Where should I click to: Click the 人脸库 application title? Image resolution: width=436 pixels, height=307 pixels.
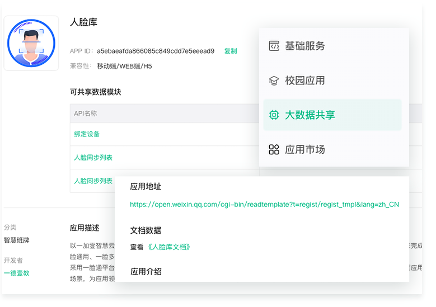click(x=84, y=22)
